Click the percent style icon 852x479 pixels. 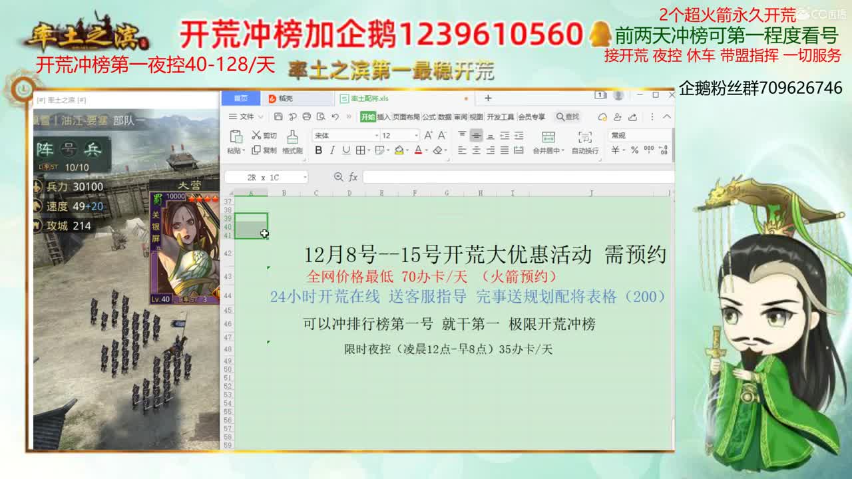tap(634, 150)
